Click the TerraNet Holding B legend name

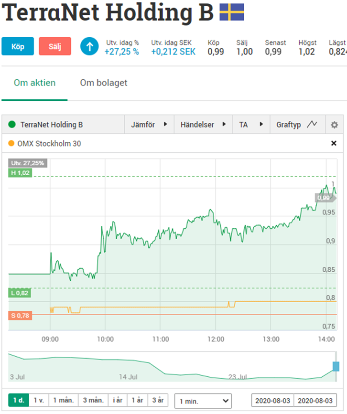[52, 124]
